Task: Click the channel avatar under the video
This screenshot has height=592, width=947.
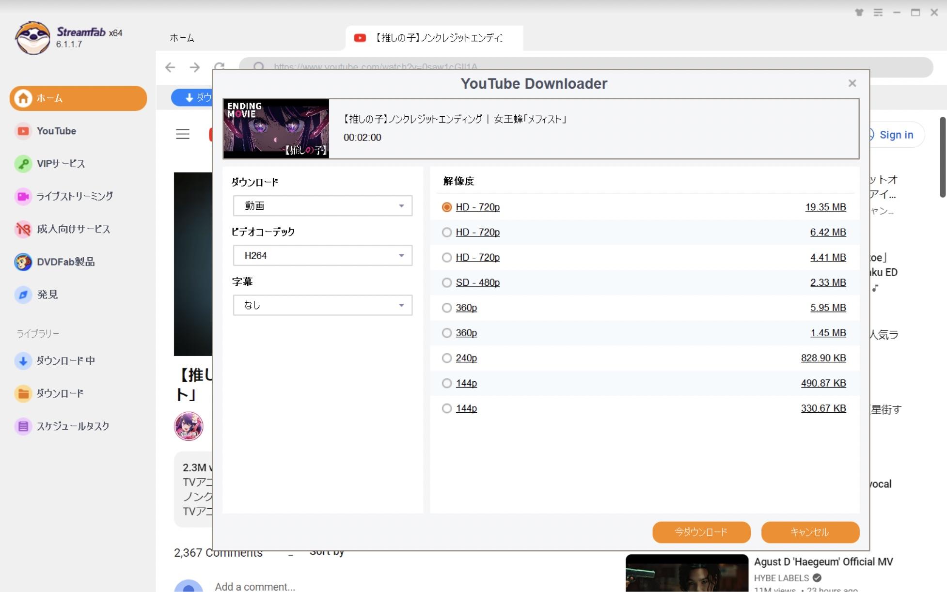Action: [x=189, y=426]
